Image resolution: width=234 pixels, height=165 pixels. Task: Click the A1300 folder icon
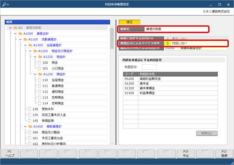(30, 45)
